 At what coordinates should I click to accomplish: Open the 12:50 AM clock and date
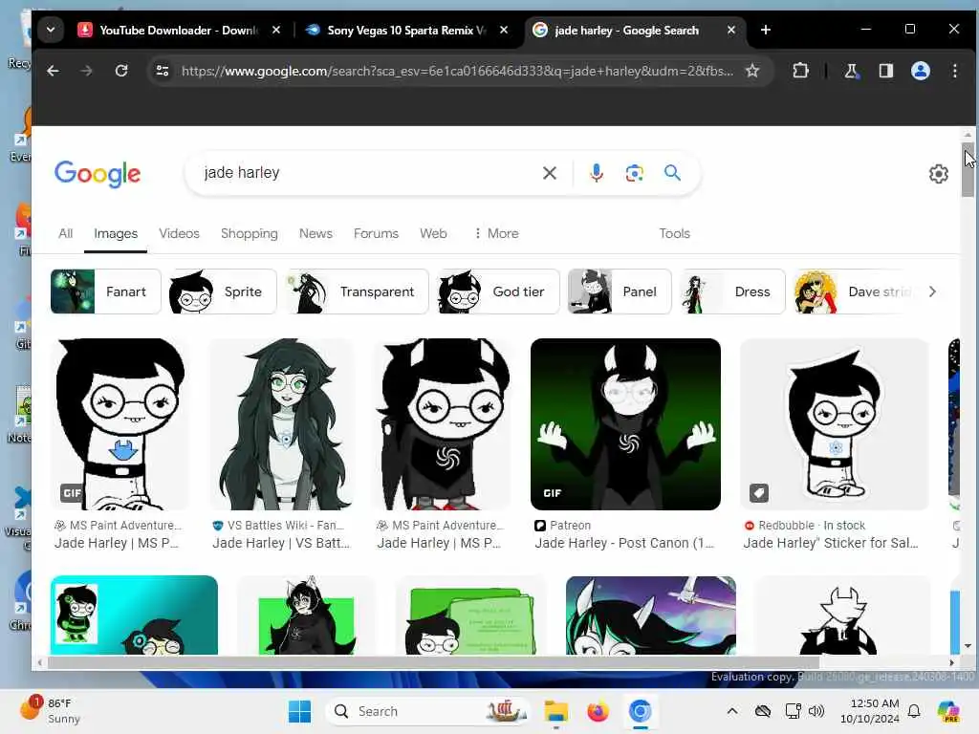[869, 711]
